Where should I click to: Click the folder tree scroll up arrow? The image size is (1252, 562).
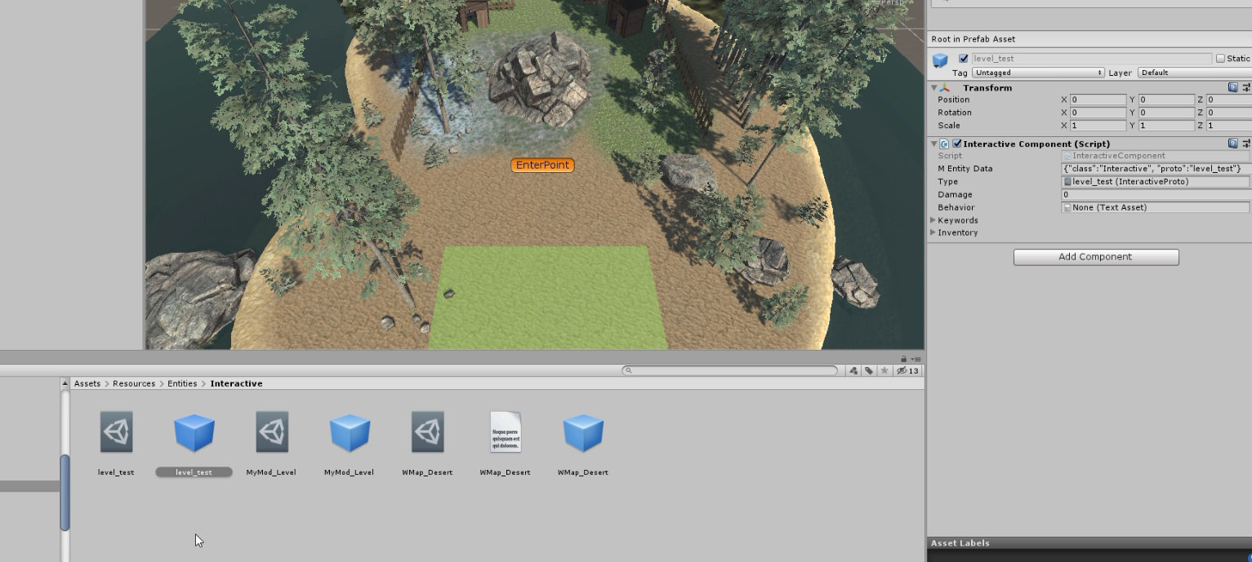pyautogui.click(x=65, y=383)
